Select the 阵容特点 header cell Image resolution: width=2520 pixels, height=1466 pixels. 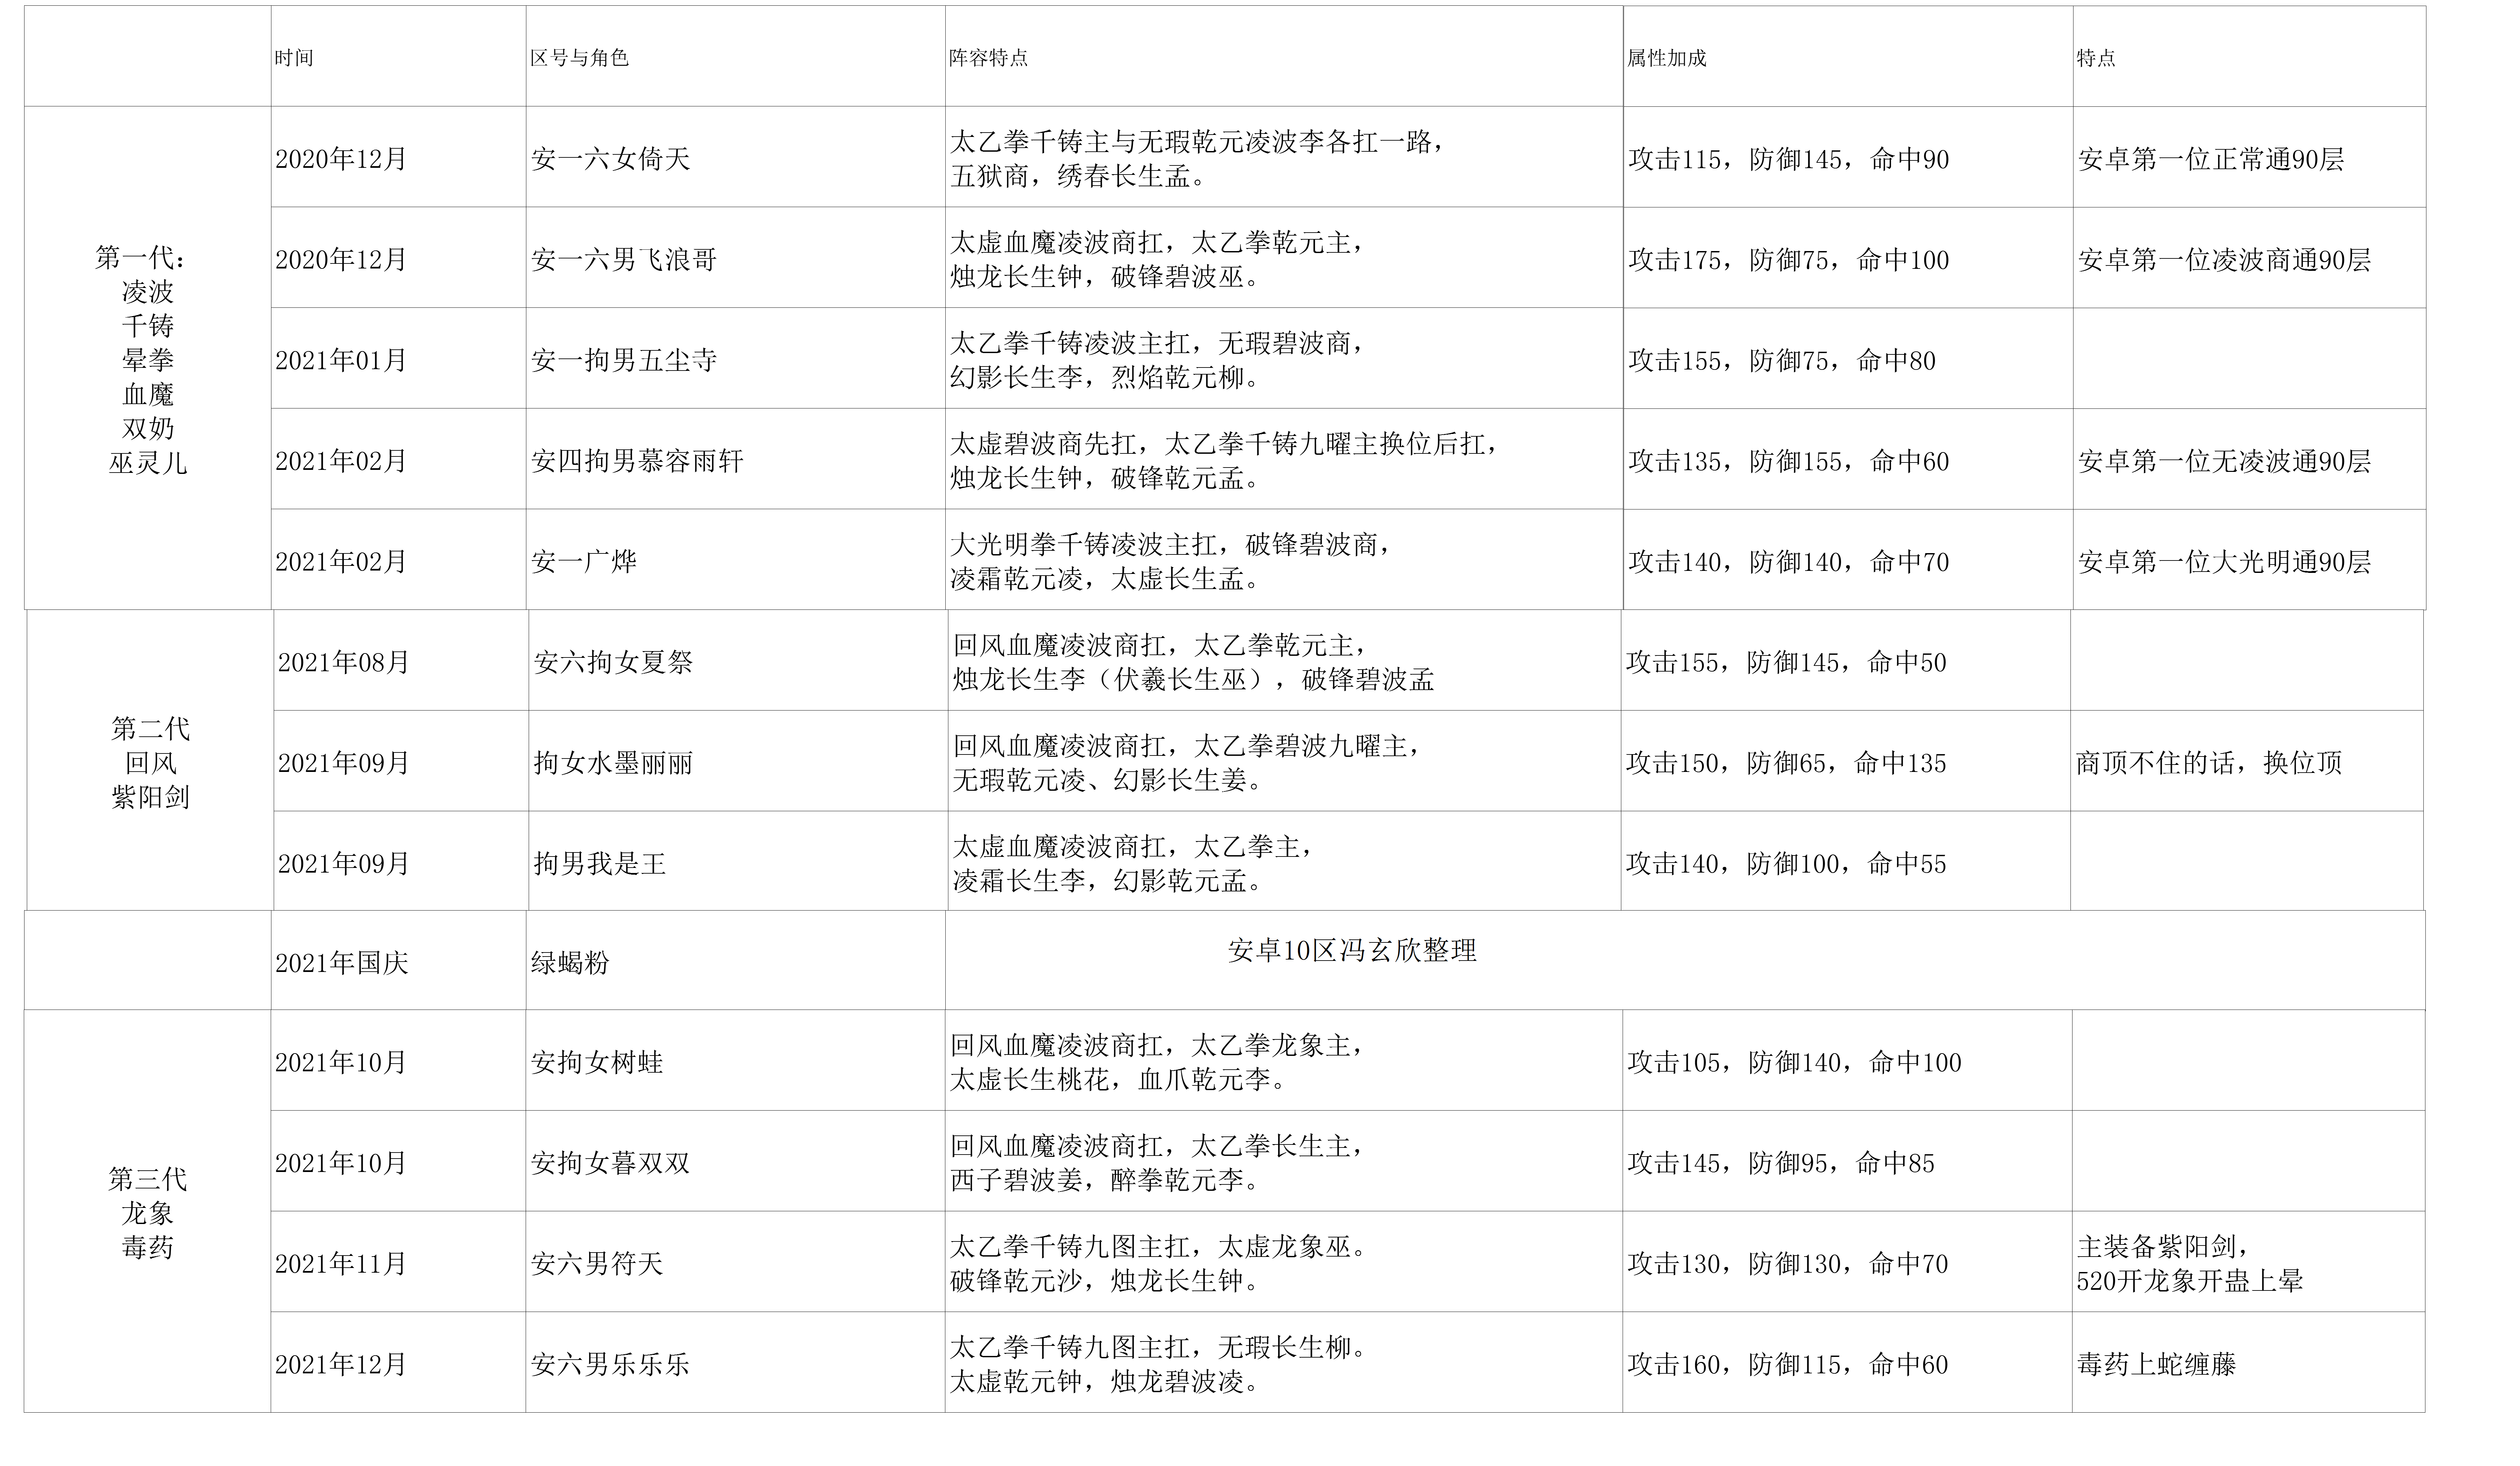click(1284, 56)
